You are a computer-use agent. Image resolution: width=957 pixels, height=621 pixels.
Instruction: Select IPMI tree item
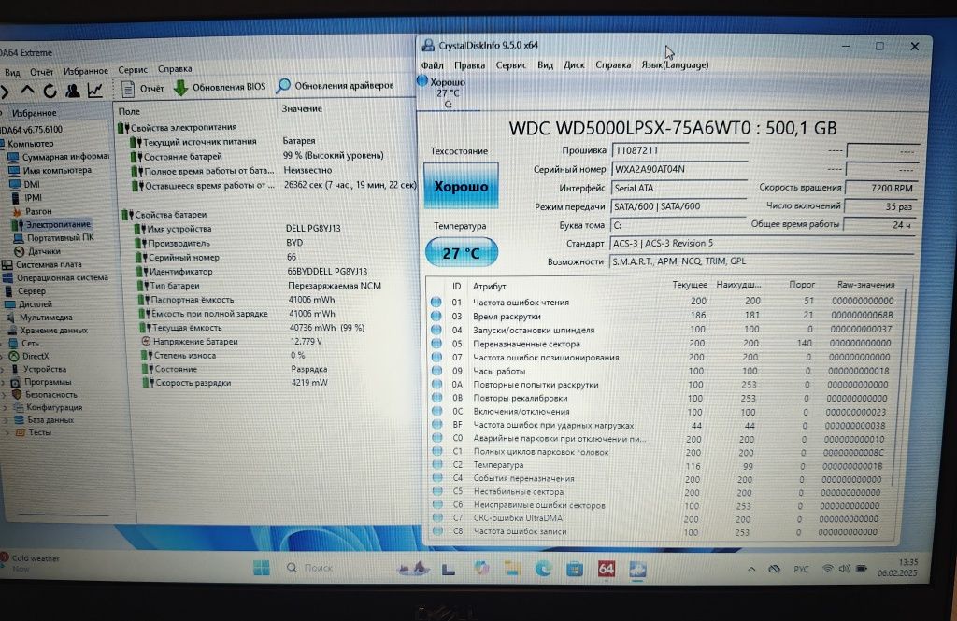coord(26,198)
